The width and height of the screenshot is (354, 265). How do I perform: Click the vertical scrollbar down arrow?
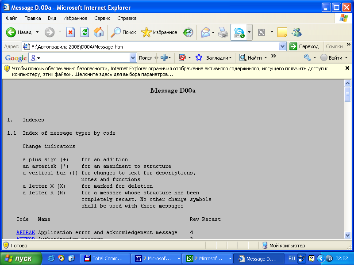click(x=347, y=235)
